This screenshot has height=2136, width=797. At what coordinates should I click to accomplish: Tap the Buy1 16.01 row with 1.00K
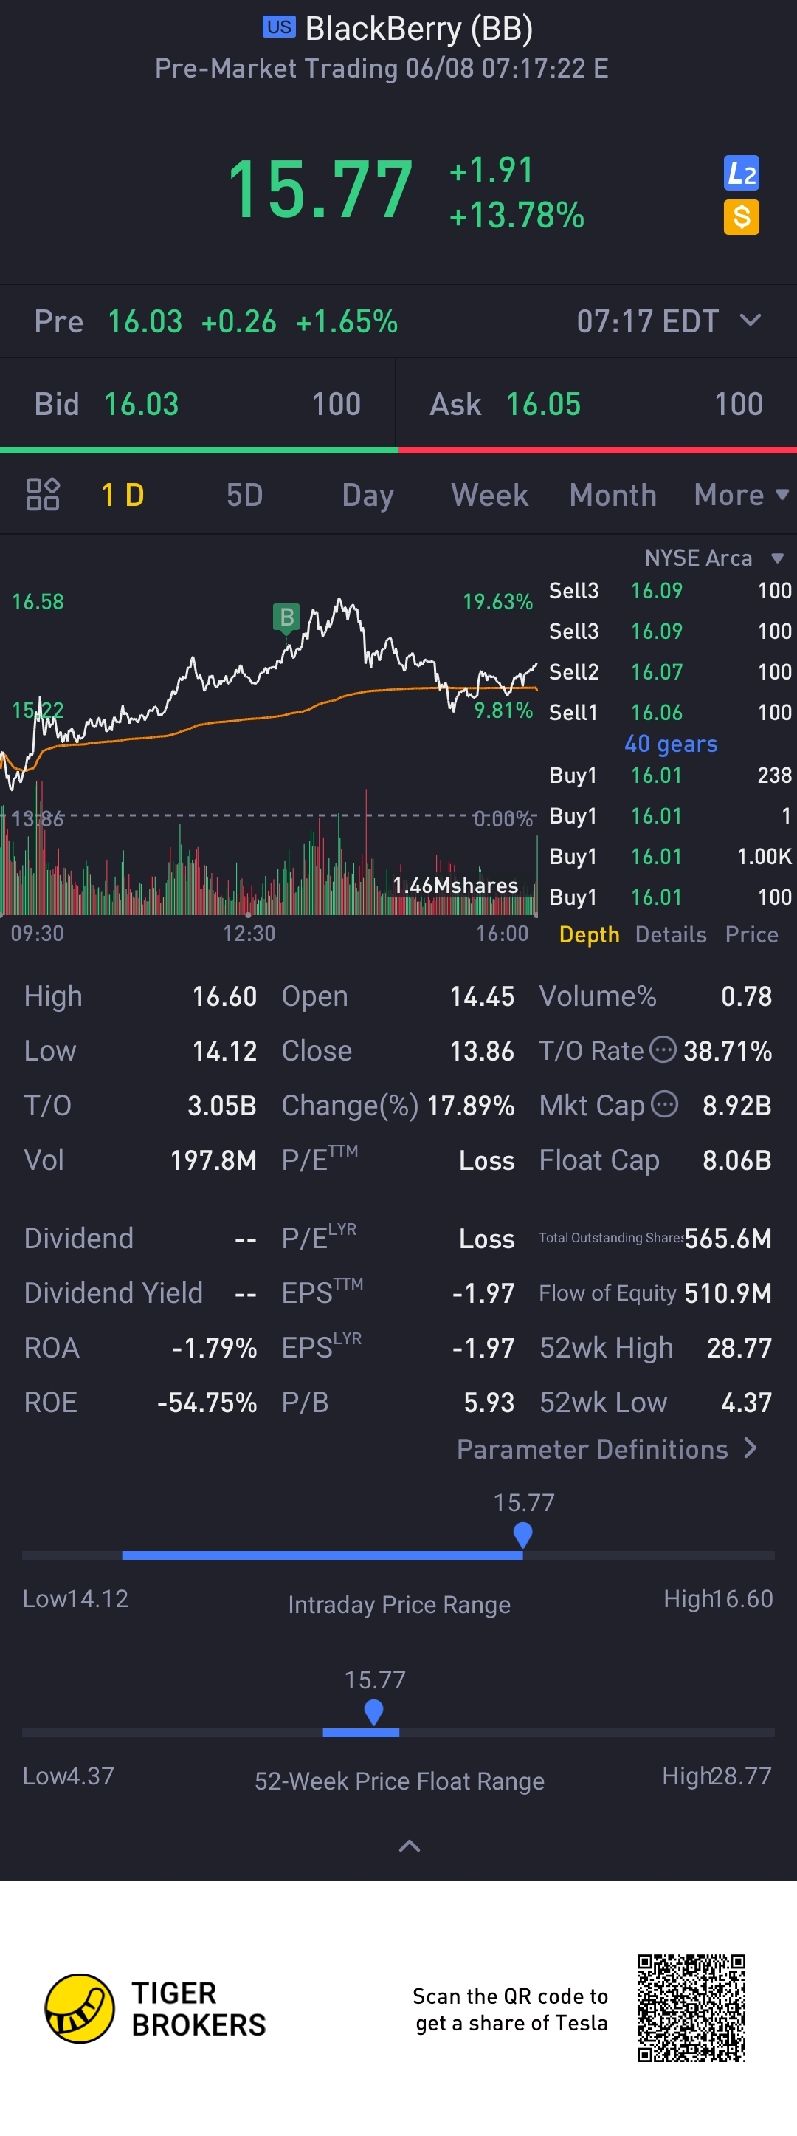670,857
